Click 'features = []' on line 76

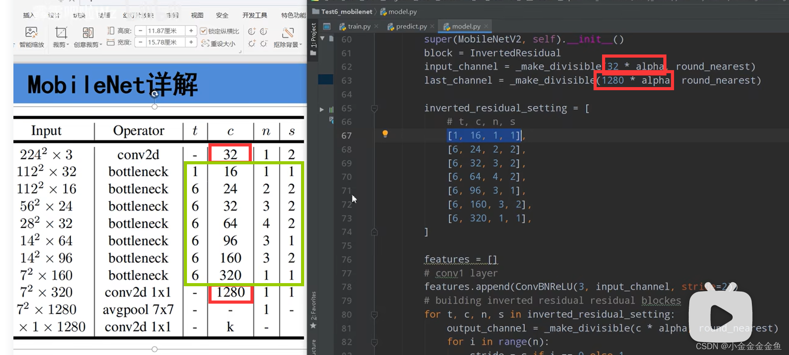click(461, 259)
